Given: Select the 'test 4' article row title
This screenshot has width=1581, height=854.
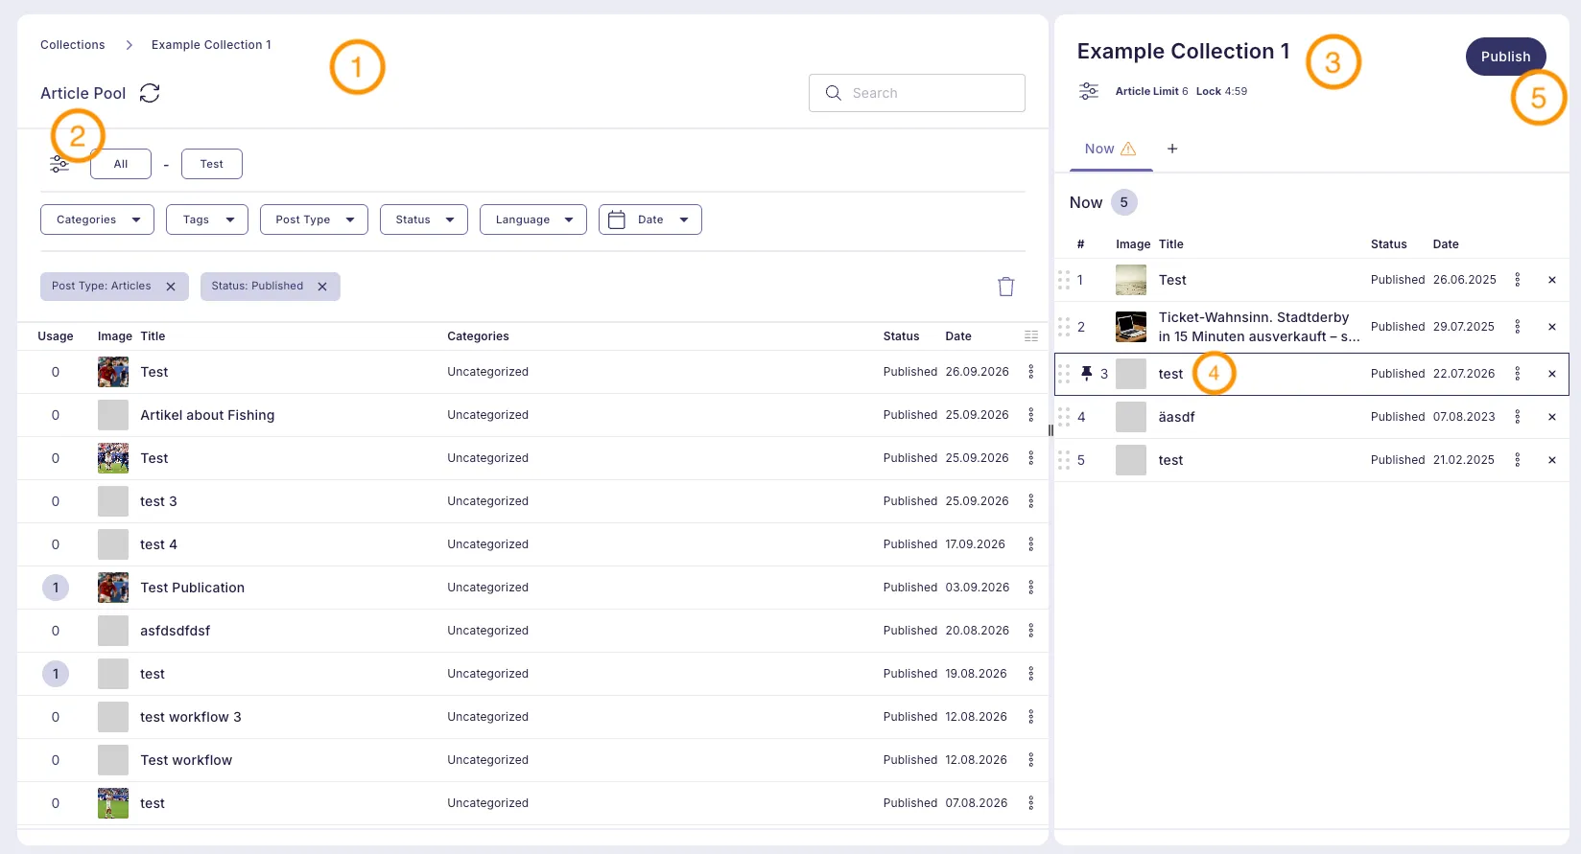Looking at the screenshot, I should click(158, 544).
